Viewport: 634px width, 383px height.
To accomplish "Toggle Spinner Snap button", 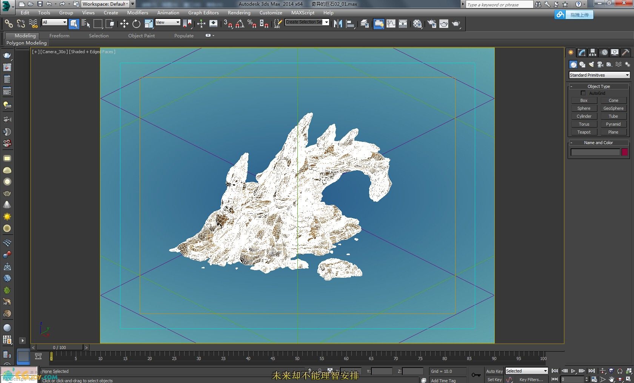I will [x=264, y=24].
